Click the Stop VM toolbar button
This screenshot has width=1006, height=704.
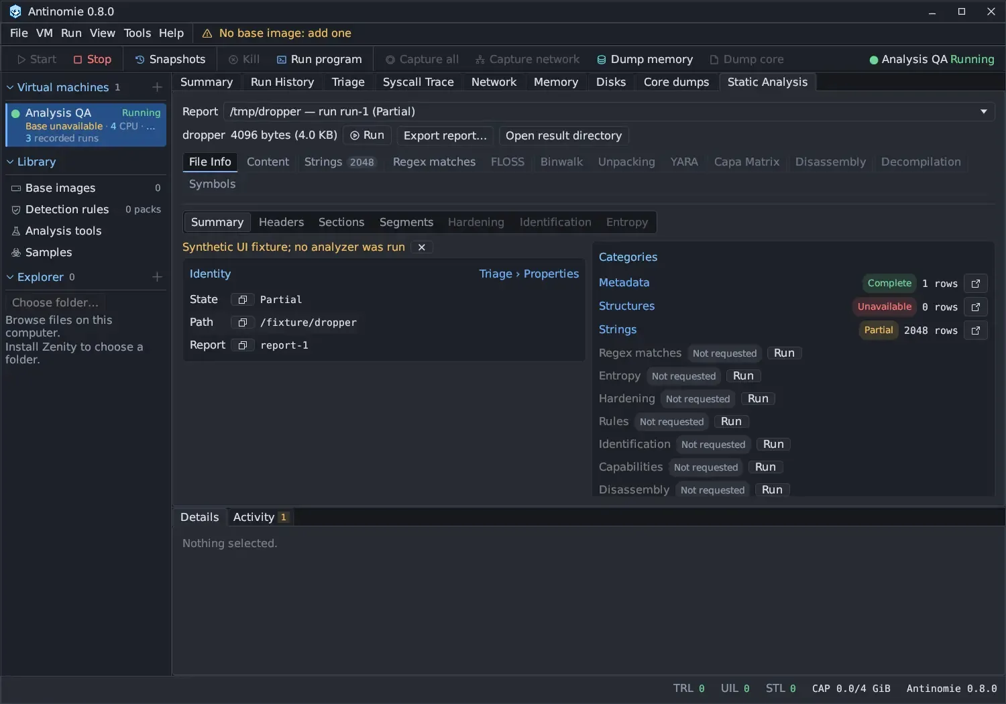coord(93,59)
